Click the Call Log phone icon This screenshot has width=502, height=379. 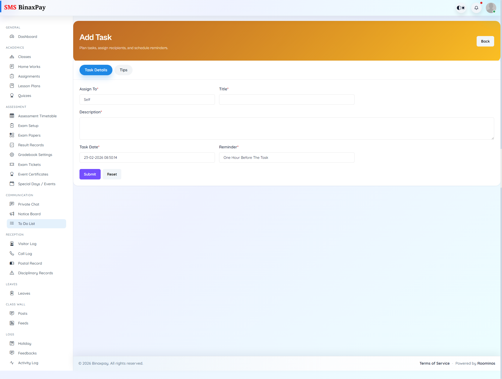(12, 253)
